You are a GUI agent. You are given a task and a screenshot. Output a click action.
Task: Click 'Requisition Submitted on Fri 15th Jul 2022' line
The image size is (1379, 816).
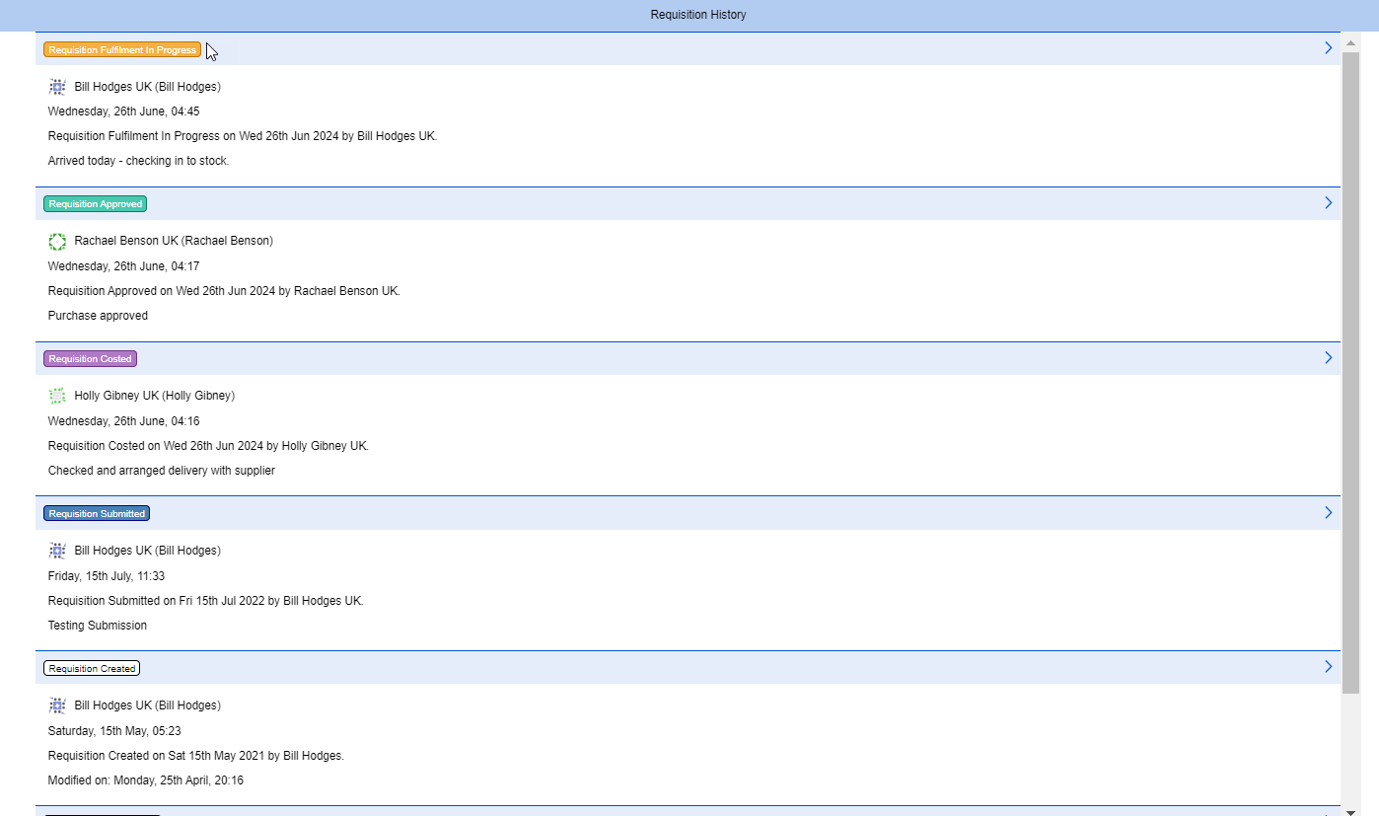pyautogui.click(x=205, y=601)
